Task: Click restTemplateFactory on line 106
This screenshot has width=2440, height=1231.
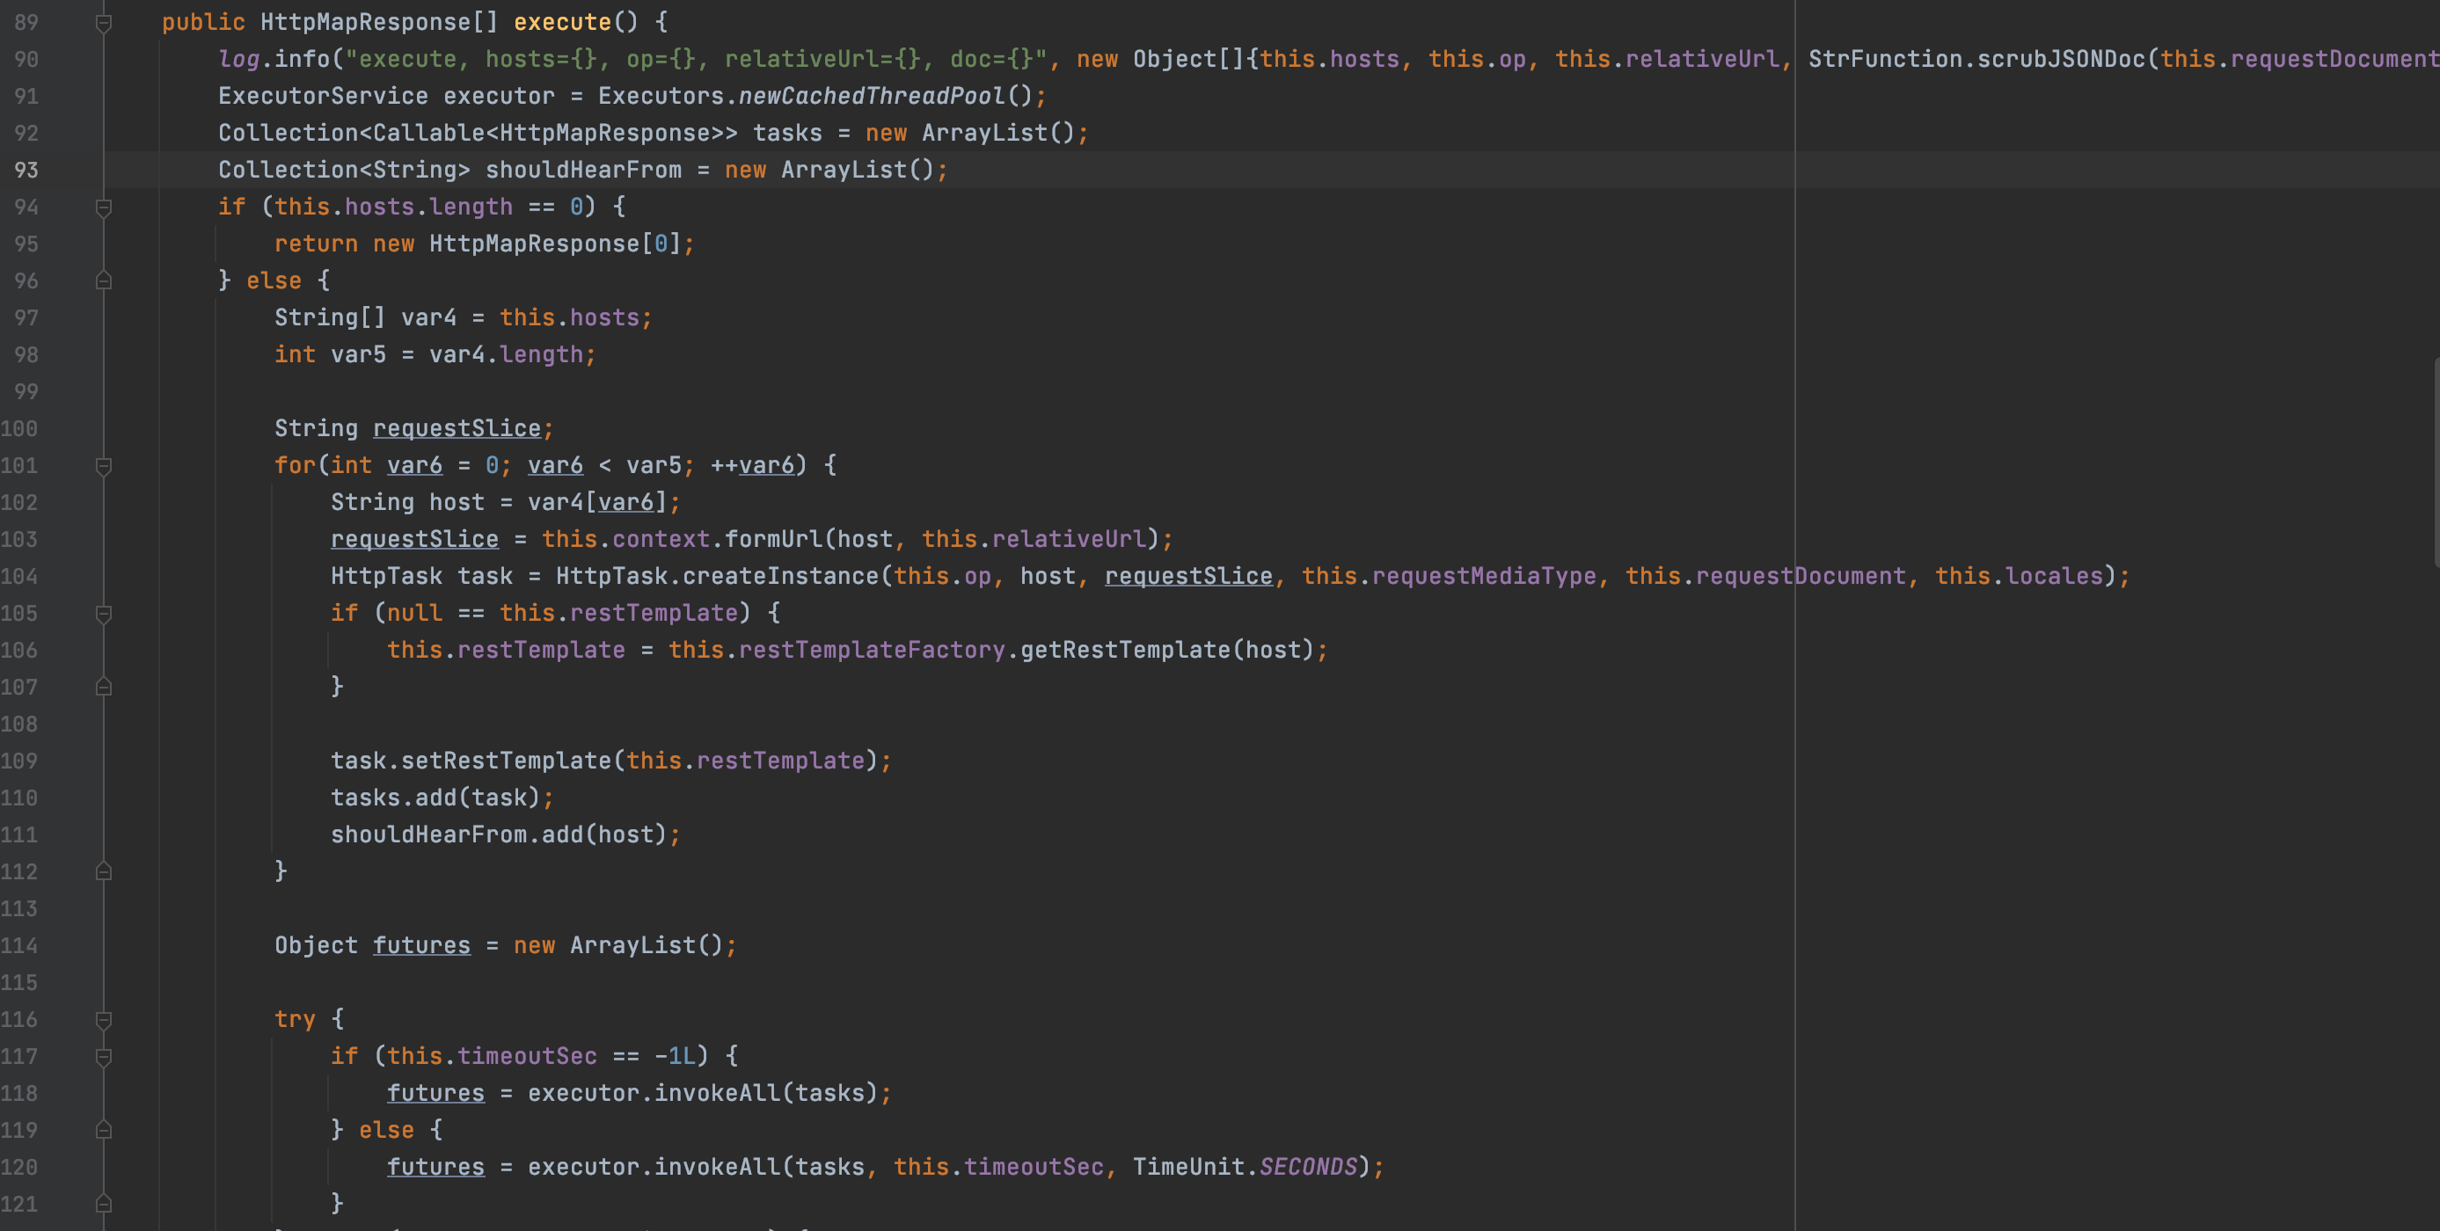Action: (x=872, y=651)
